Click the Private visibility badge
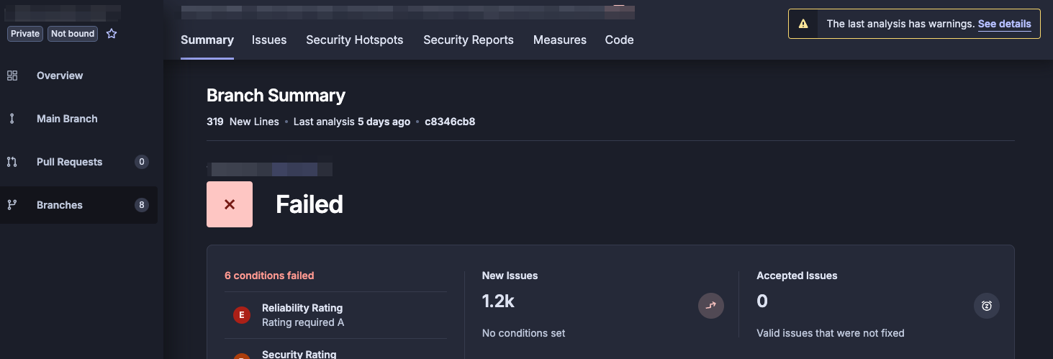The width and height of the screenshot is (1053, 359). pos(25,34)
